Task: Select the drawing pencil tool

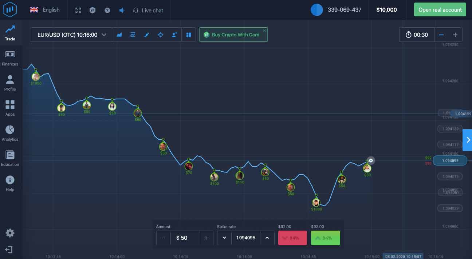Action: pyautogui.click(x=146, y=35)
